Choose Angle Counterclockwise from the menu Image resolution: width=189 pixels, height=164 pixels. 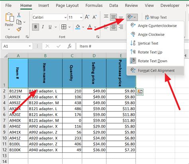click(156, 26)
